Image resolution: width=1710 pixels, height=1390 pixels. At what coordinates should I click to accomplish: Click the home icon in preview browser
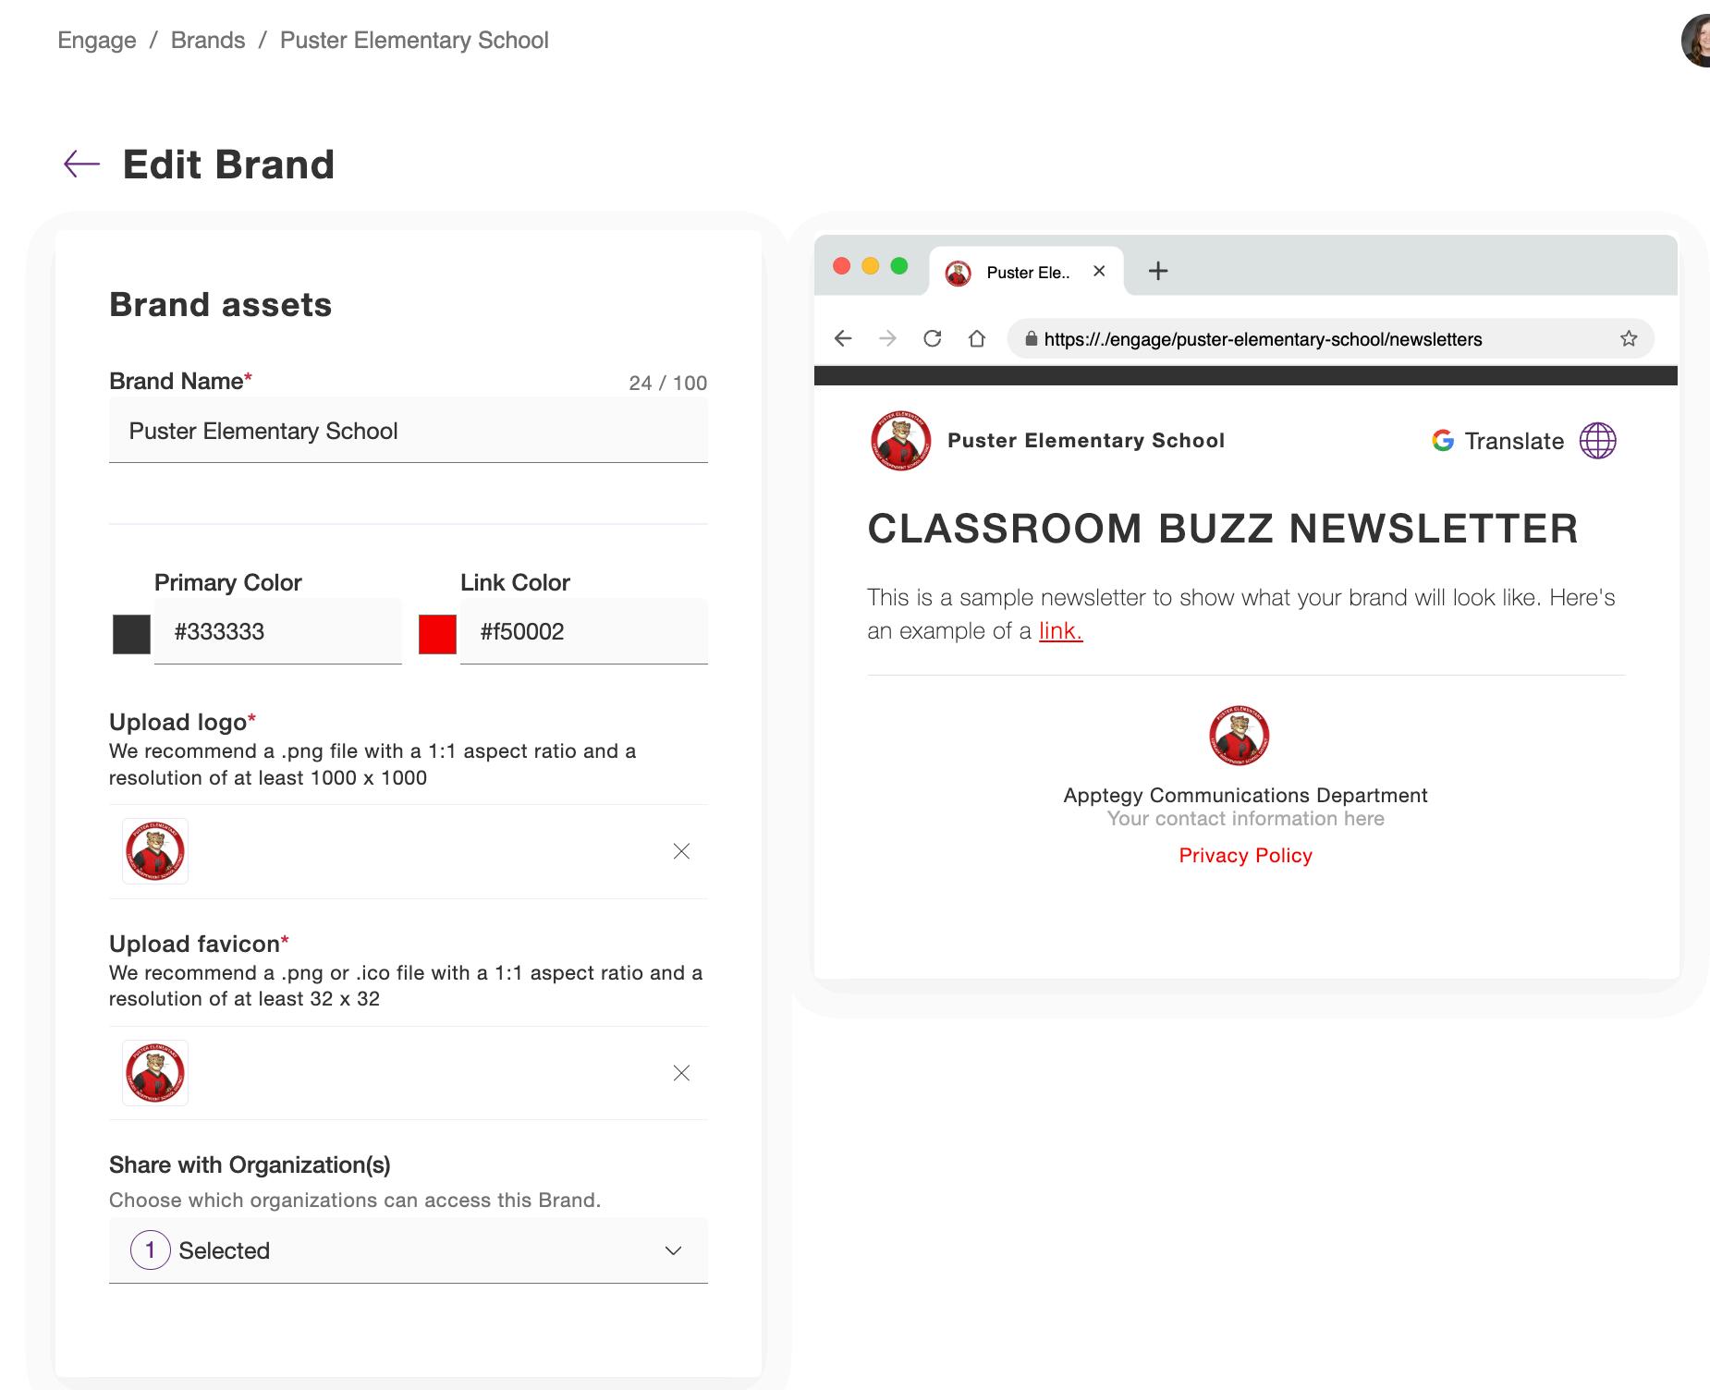(977, 339)
